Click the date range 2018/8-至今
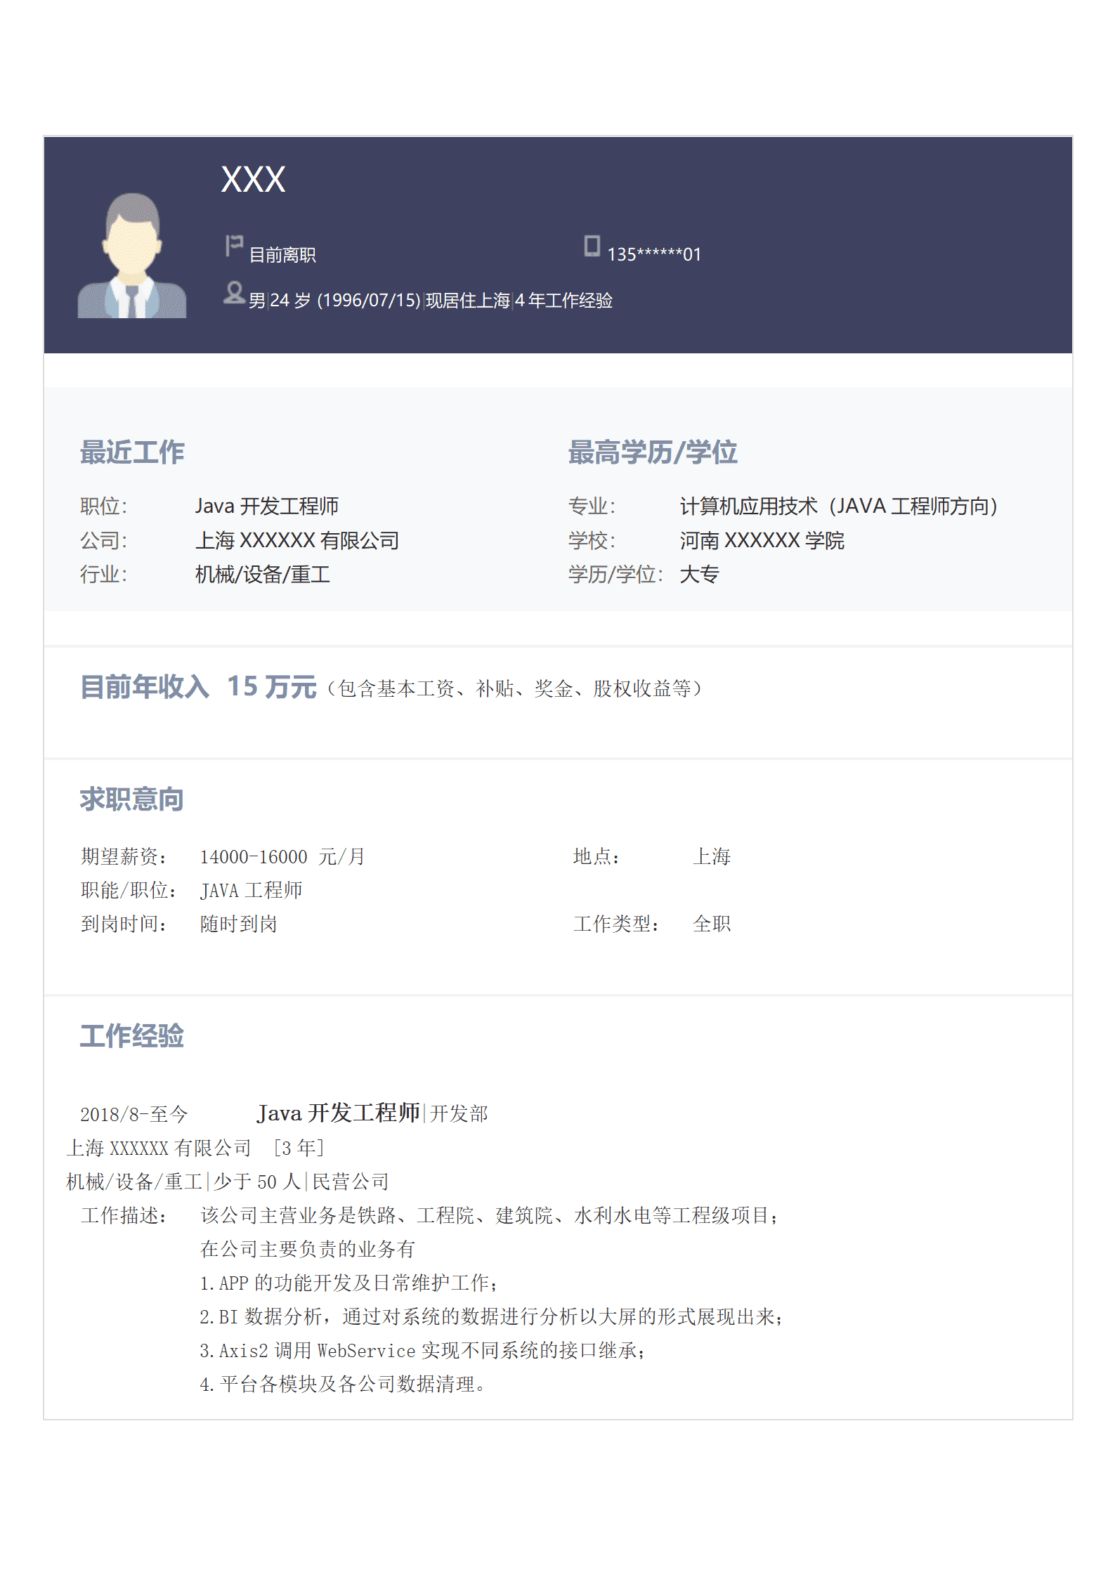This screenshot has width=1115, height=1577. pos(134,1114)
